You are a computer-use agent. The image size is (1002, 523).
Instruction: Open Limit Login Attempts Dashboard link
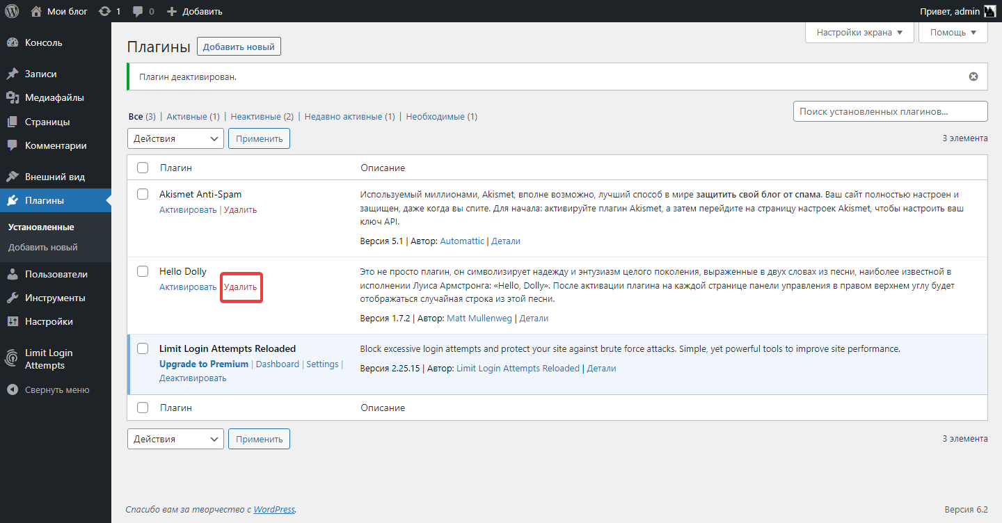point(278,364)
